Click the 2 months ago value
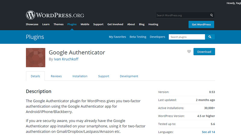 point(205,100)
